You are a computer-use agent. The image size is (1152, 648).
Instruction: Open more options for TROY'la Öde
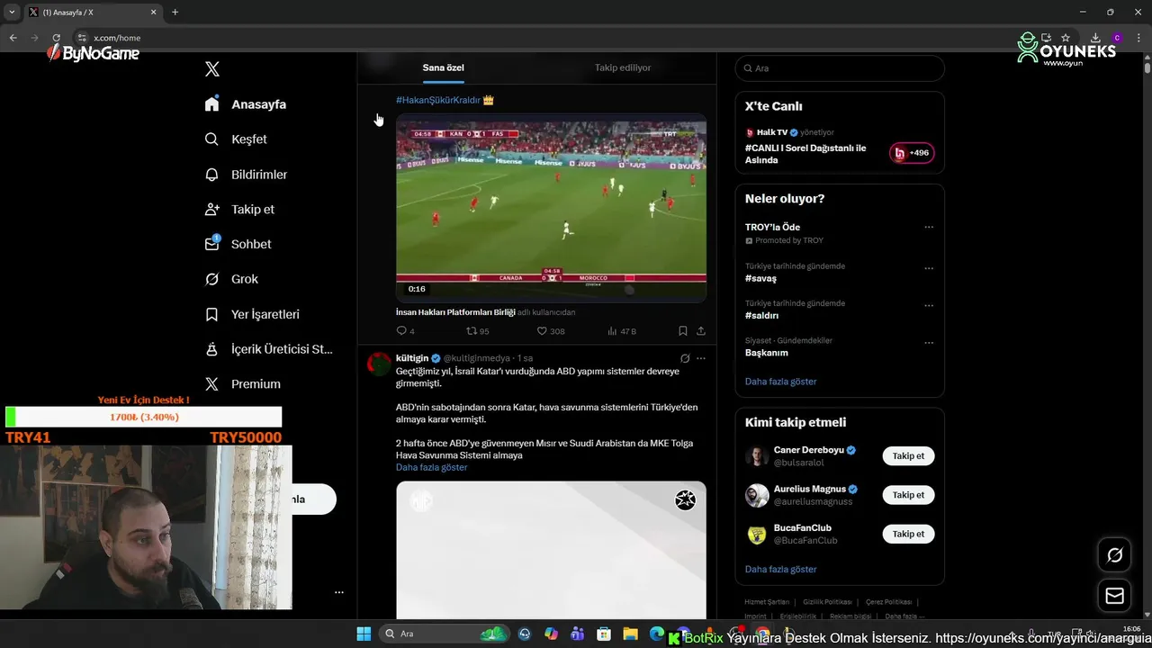pyautogui.click(x=929, y=227)
